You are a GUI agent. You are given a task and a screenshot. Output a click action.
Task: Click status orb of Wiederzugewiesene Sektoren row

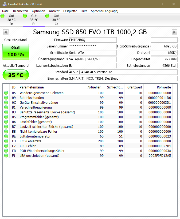click(x=6, y=93)
